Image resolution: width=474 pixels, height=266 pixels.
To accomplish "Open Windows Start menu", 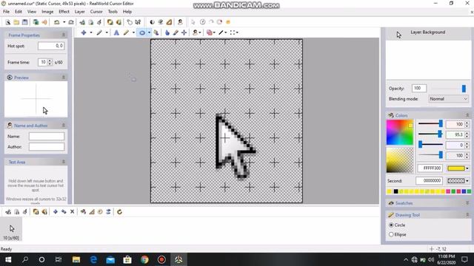I will coord(8,259).
